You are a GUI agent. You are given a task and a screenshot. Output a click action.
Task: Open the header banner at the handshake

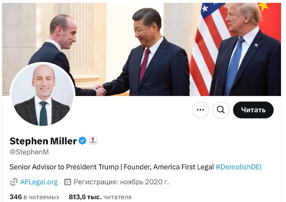click(x=100, y=89)
